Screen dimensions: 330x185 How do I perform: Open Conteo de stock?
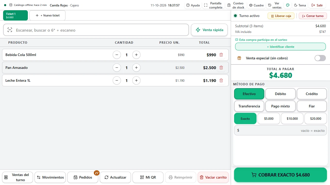click(236, 5)
